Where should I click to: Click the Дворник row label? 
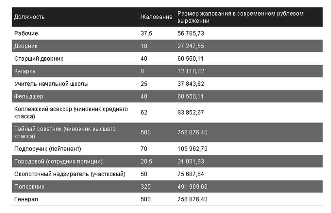point(26,46)
